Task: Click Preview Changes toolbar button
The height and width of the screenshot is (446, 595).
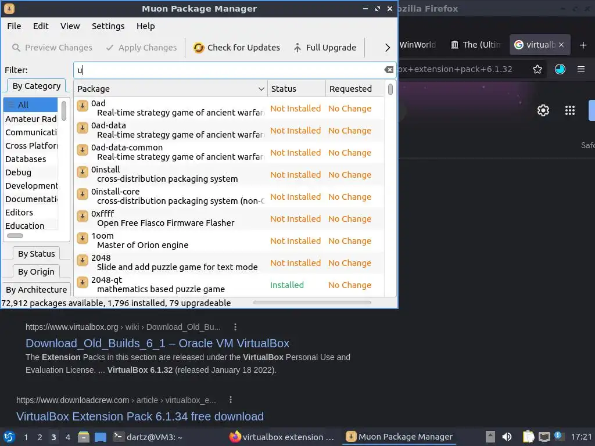Action: click(x=52, y=48)
